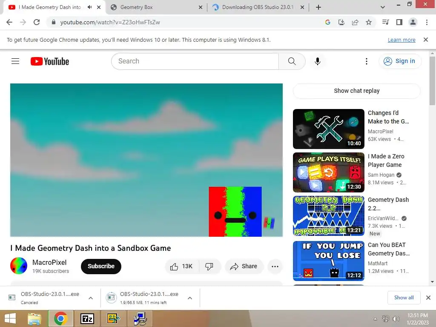Open MacroPixel channel avatar
The image size is (436, 327).
pyautogui.click(x=19, y=266)
